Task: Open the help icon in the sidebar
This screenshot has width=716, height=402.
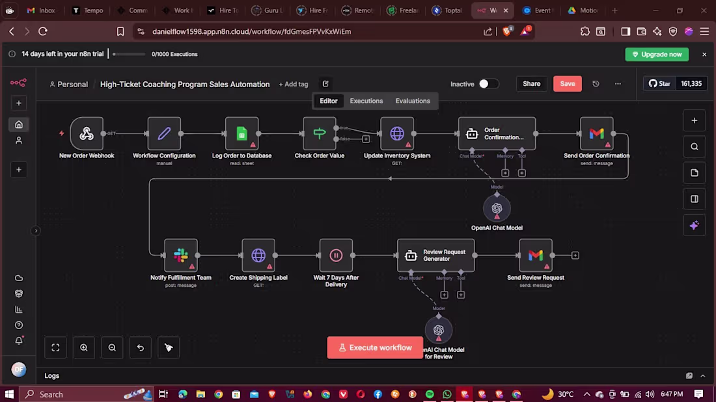Action: click(19, 325)
